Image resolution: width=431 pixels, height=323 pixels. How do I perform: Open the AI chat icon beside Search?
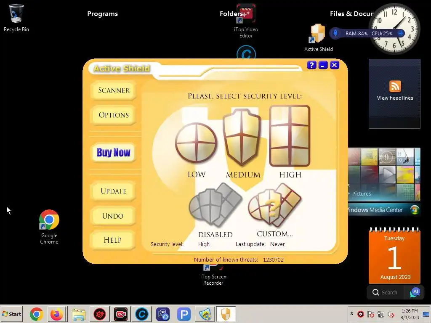pyautogui.click(x=415, y=292)
